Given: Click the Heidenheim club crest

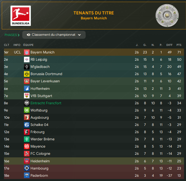Looking at the screenshot, I should tap(27, 161).
